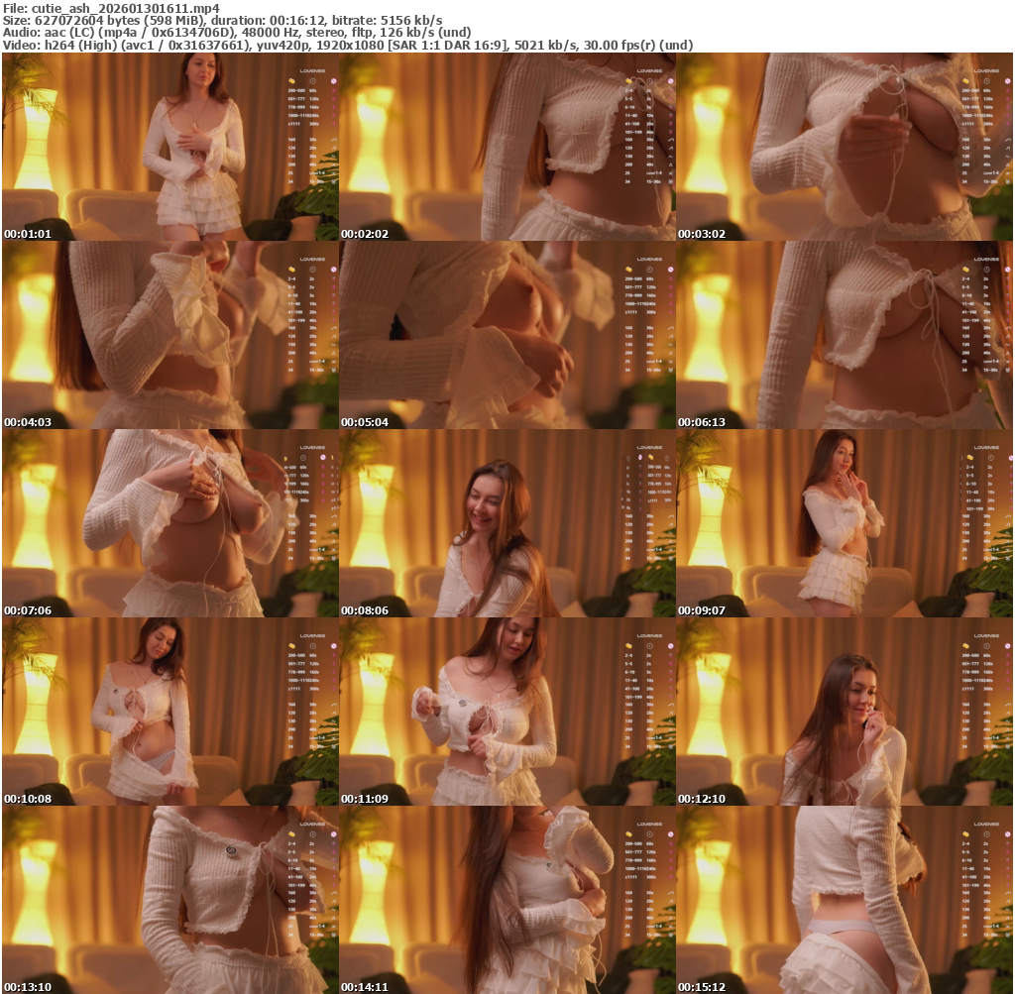This screenshot has width=1015, height=994.
Task: Select the thumbnail timestamped 00:06:13
Action: (x=844, y=335)
